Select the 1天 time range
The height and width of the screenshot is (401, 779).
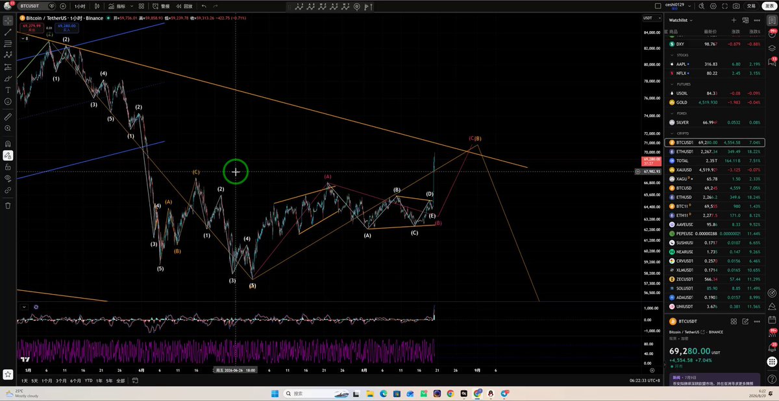[25, 381]
